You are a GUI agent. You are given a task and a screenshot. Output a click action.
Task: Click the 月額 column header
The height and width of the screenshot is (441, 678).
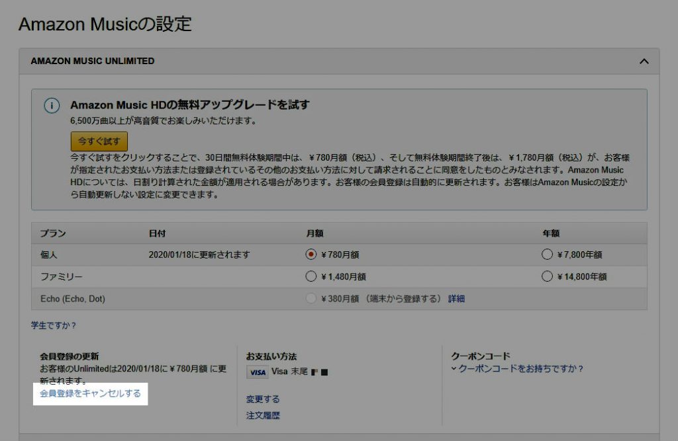click(315, 233)
